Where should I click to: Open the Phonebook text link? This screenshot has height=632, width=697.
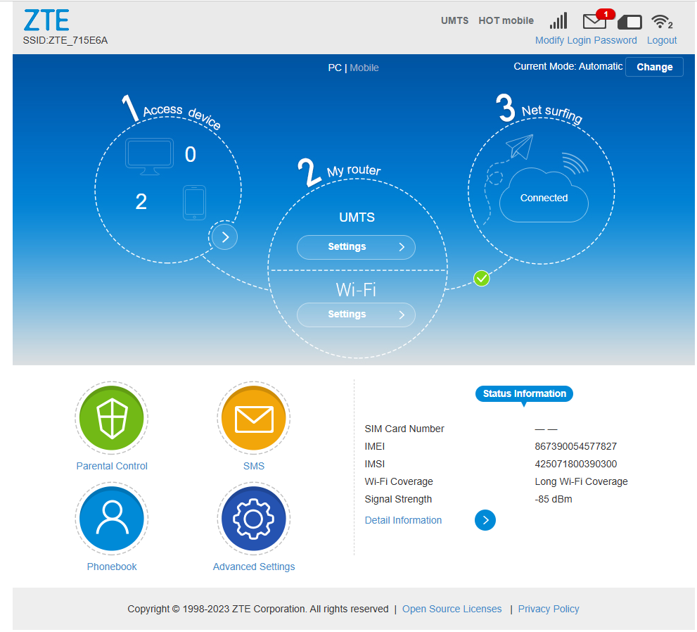pyautogui.click(x=112, y=567)
